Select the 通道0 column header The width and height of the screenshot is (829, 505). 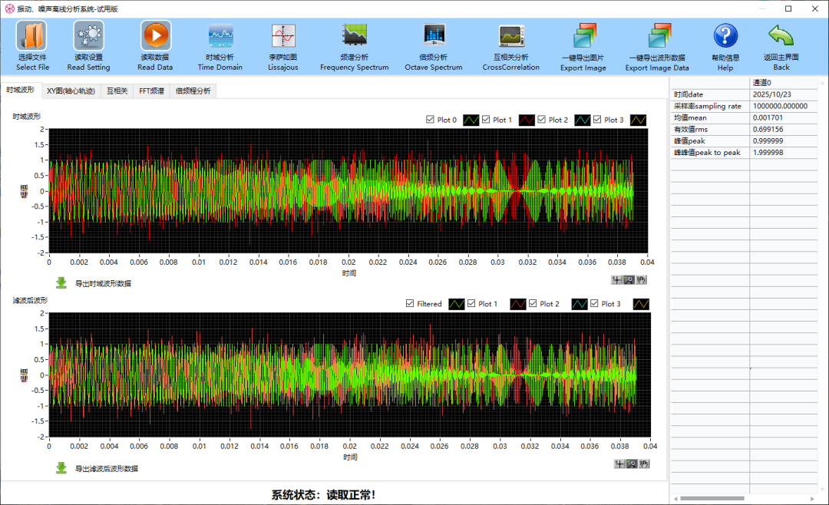click(784, 82)
